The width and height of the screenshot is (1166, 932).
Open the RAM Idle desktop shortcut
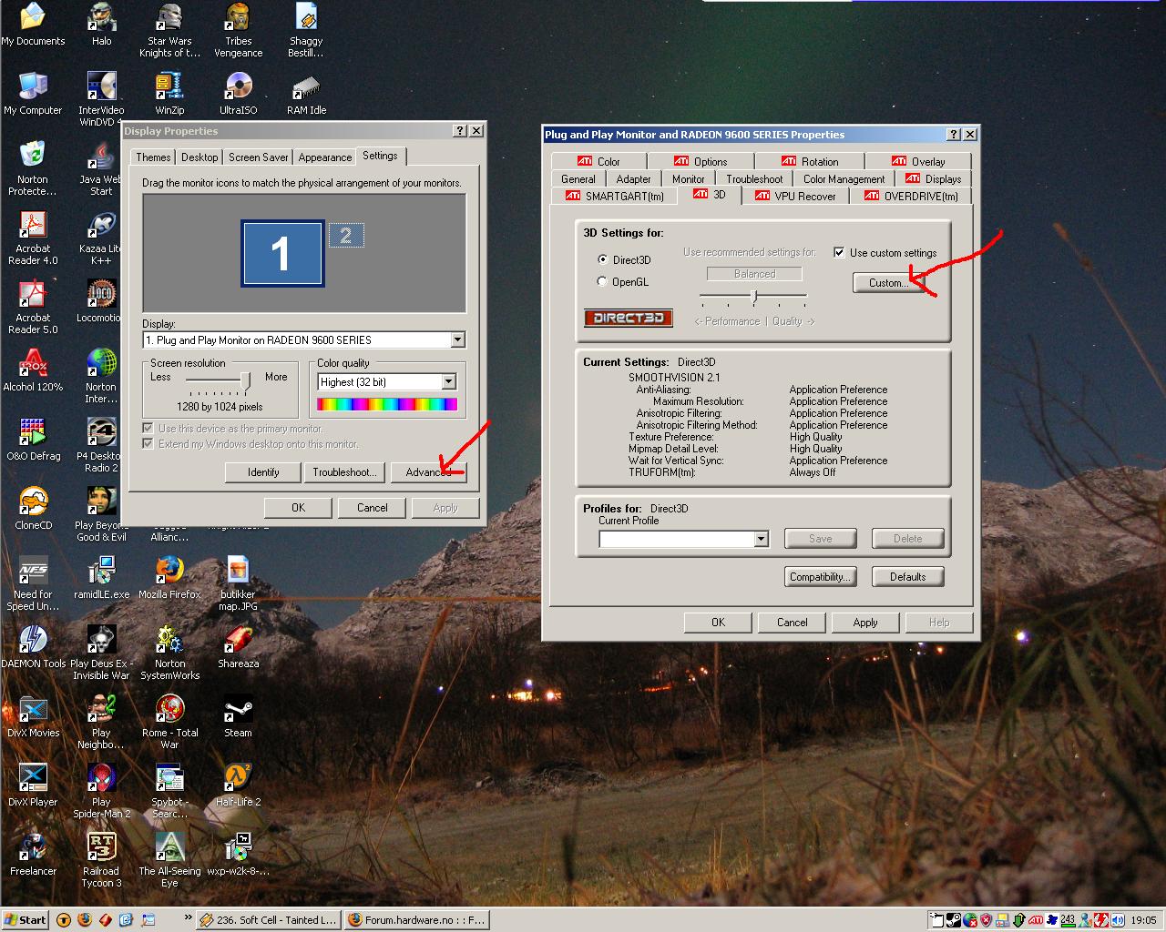click(x=306, y=94)
